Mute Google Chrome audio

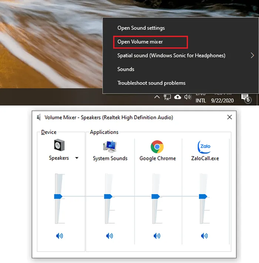(x=157, y=236)
